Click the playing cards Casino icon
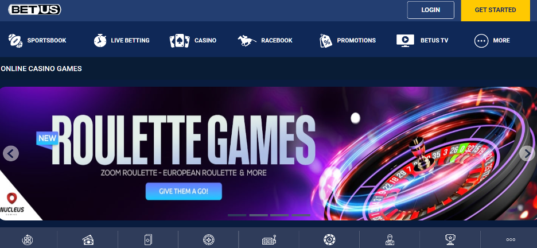The image size is (537, 248). point(180,41)
